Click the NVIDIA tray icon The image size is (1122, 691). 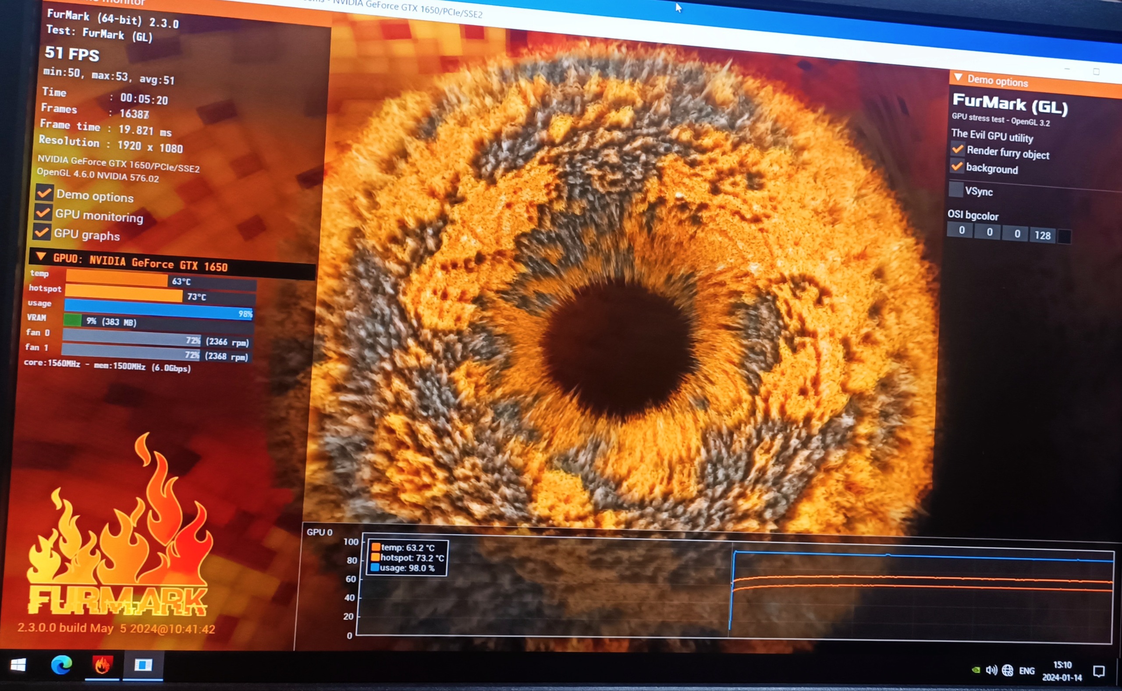(x=975, y=670)
